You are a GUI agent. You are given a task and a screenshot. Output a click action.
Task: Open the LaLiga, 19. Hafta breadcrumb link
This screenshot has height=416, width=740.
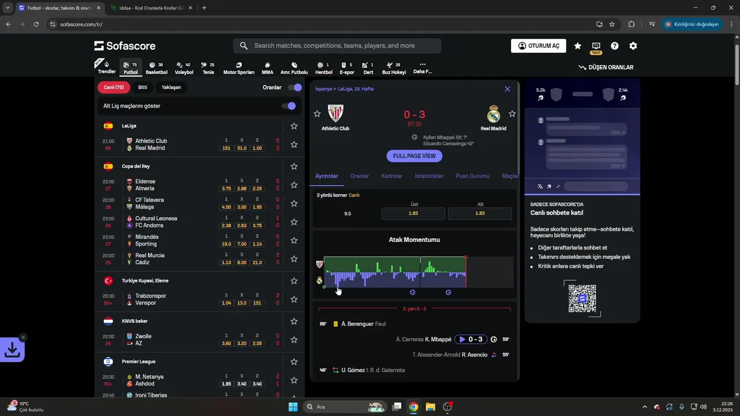coord(356,89)
